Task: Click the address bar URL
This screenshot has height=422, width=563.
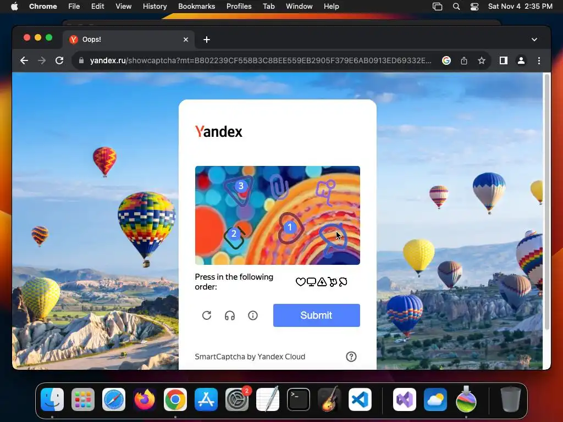Action: (261, 60)
